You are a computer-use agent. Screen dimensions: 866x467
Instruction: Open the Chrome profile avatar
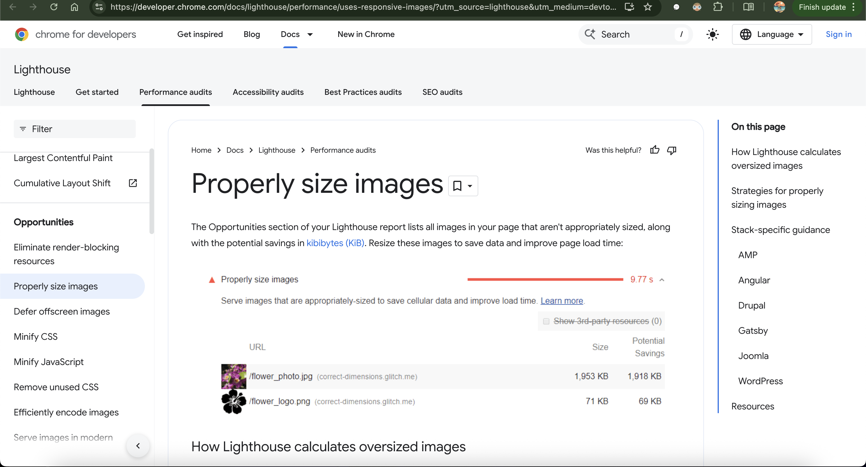pos(779,7)
